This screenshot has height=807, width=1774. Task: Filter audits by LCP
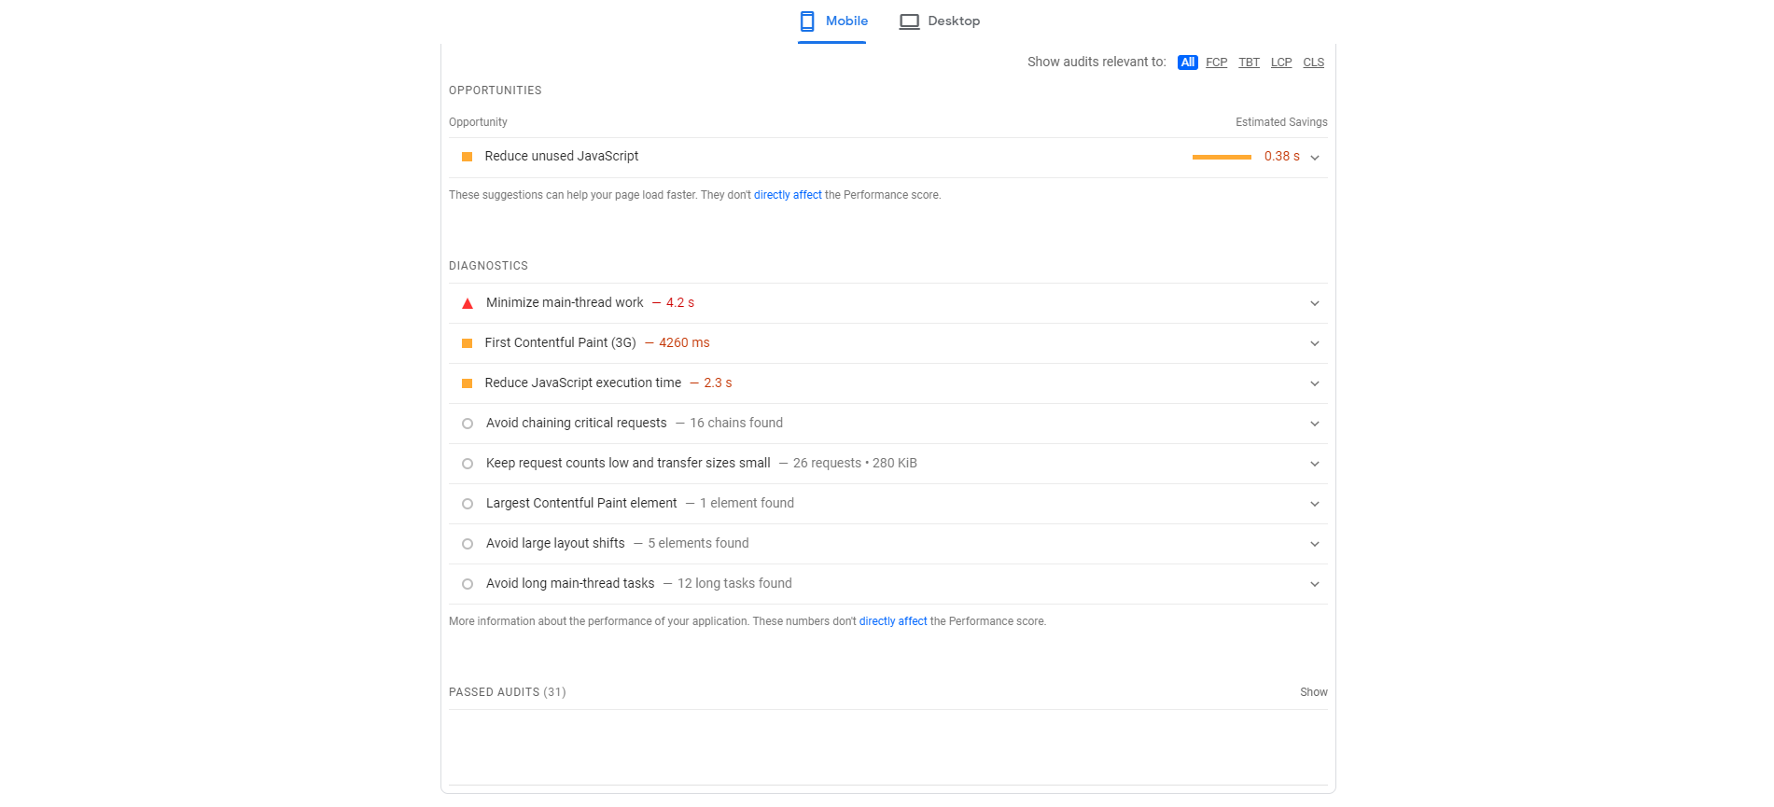(1281, 63)
